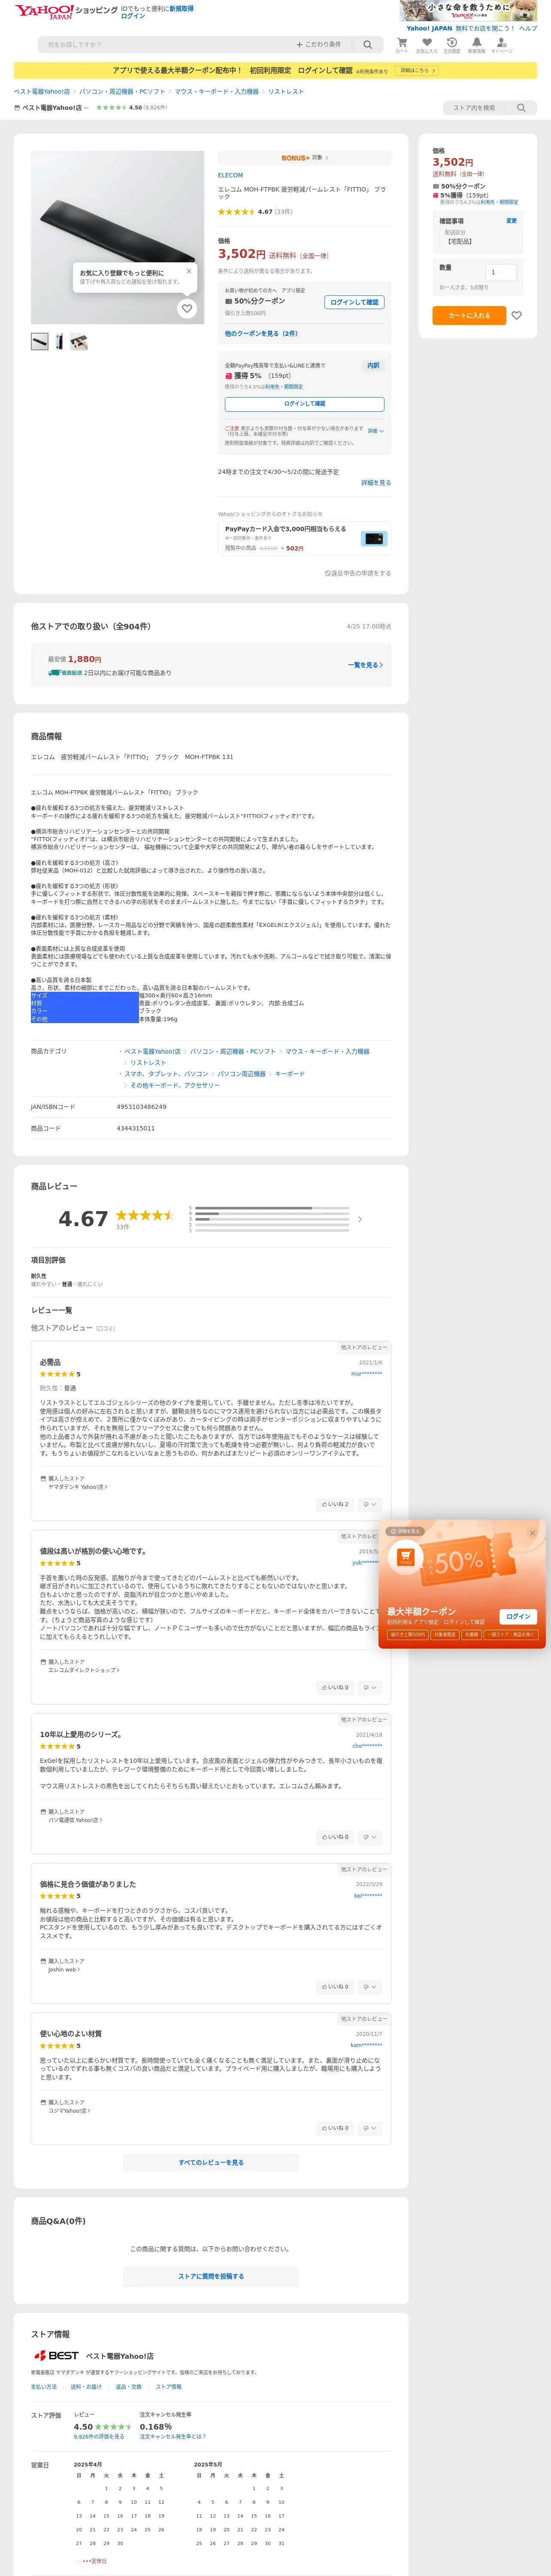Like the 10年以上愛用のシリーズ review

pyautogui.click(x=335, y=1837)
